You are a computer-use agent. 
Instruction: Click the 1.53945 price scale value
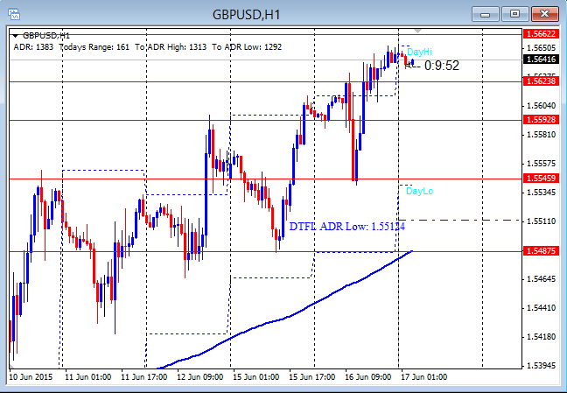pyautogui.click(x=542, y=366)
